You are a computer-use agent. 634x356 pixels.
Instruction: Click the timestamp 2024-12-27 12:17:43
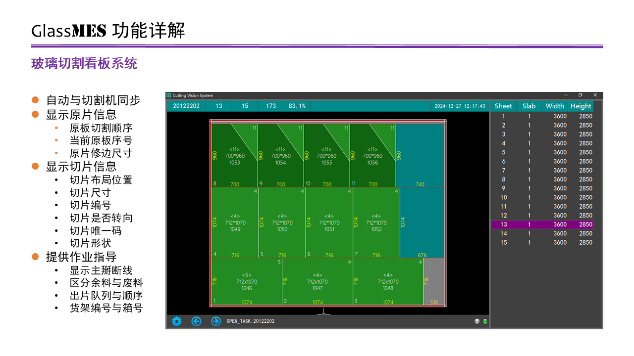pyautogui.click(x=460, y=106)
